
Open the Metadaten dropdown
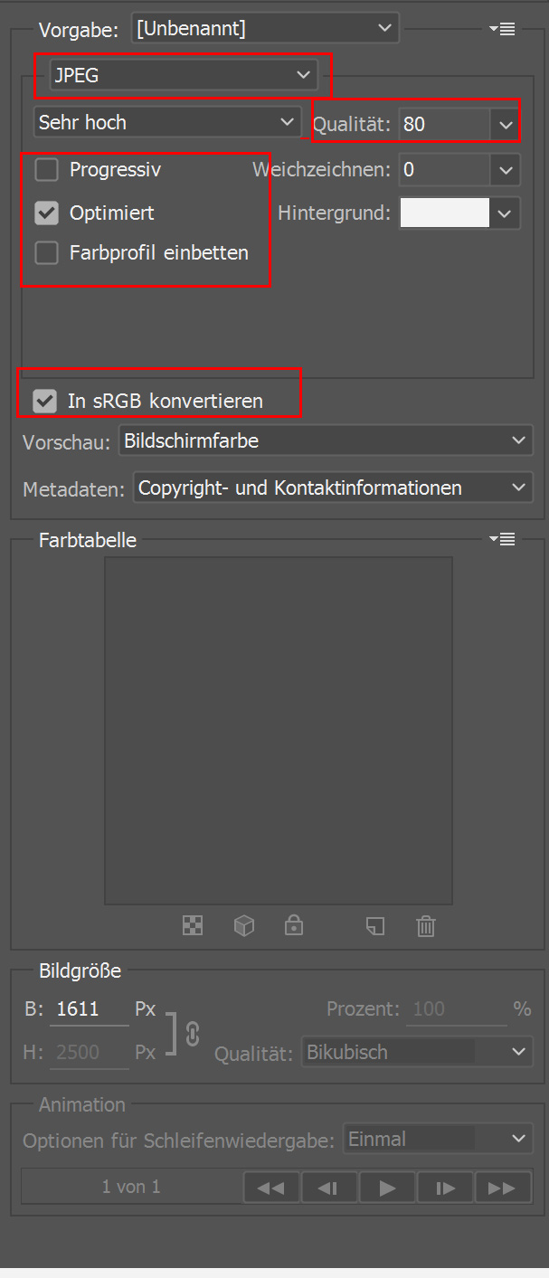(x=332, y=488)
